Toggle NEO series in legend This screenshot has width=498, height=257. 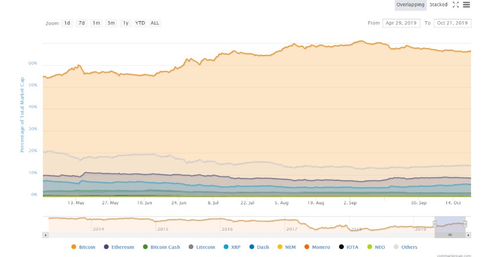[376, 247]
